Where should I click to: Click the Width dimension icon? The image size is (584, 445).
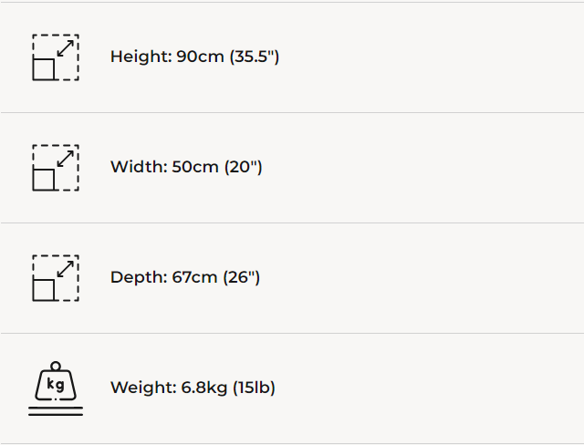[55, 168]
